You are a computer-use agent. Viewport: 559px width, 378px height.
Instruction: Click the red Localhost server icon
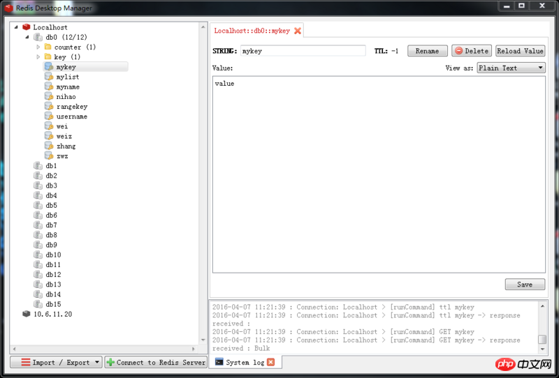click(27, 27)
